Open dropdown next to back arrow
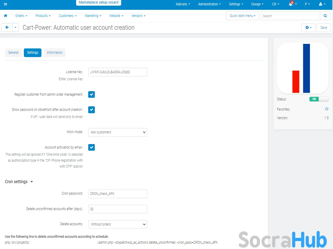This screenshot has width=333, height=249. point(16,28)
